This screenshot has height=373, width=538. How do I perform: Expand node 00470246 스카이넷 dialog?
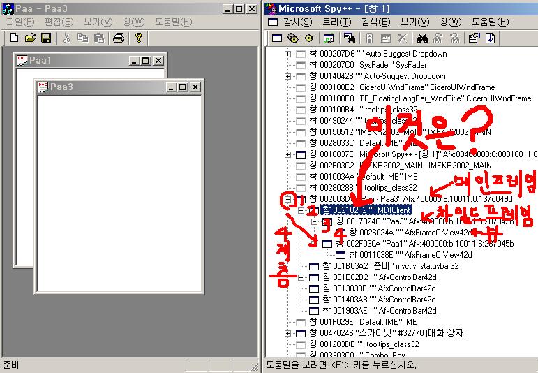coord(287,333)
